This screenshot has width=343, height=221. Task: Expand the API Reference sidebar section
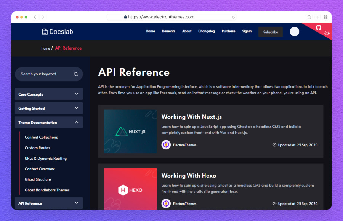point(49,203)
